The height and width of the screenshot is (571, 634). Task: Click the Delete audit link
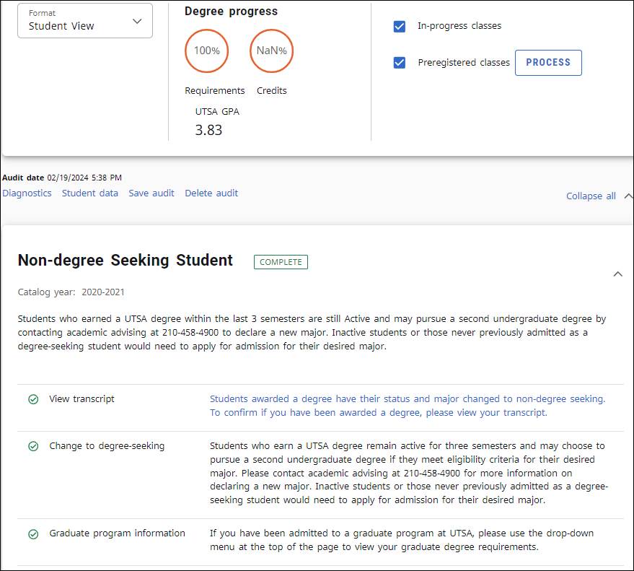pos(211,193)
